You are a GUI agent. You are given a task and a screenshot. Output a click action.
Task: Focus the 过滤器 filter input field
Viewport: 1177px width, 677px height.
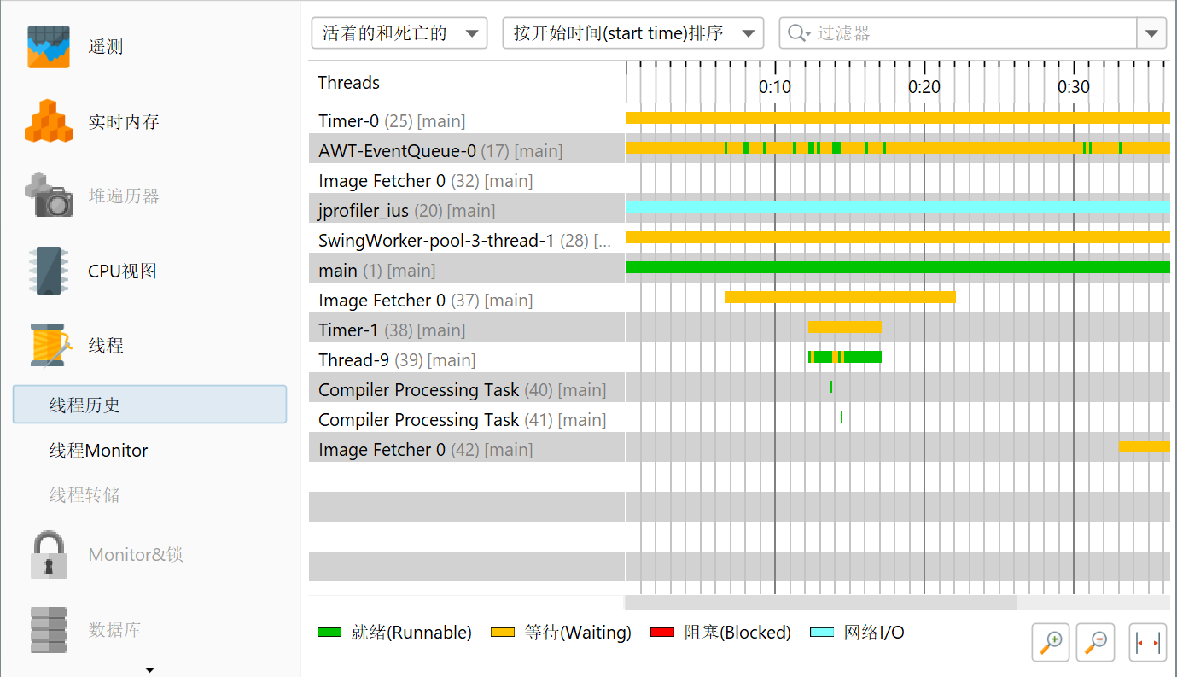pos(973,33)
